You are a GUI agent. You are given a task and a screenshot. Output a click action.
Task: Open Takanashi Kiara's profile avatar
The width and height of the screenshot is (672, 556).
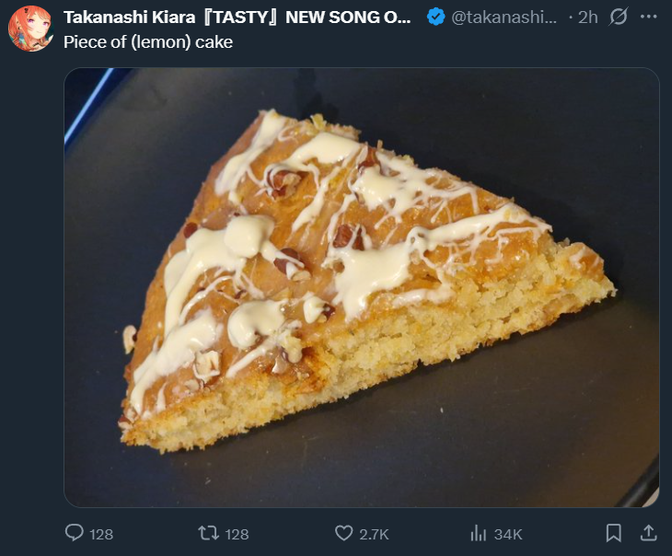point(30,29)
